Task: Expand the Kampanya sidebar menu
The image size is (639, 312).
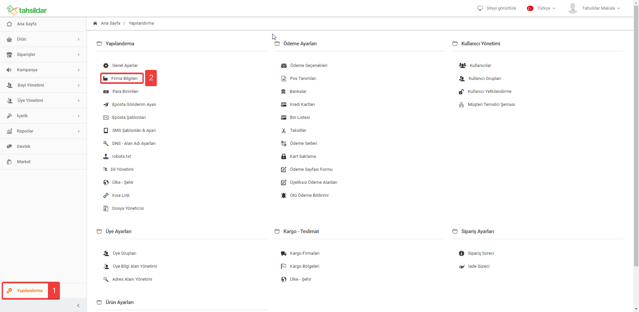Action: tap(43, 70)
